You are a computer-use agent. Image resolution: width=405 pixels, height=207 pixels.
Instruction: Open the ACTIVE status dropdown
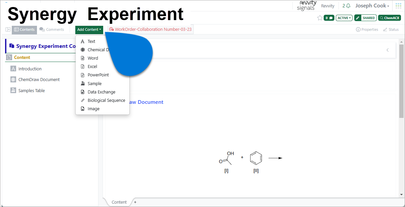click(x=344, y=18)
